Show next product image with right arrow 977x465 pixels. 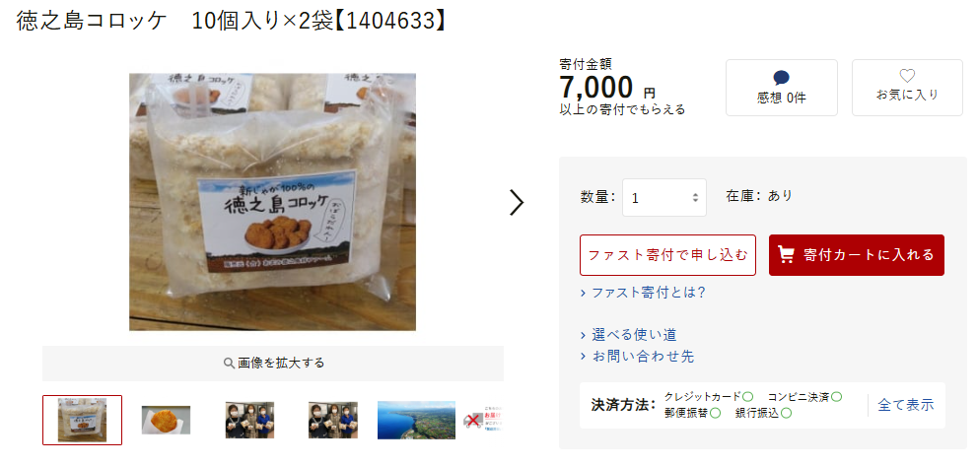coord(517,202)
